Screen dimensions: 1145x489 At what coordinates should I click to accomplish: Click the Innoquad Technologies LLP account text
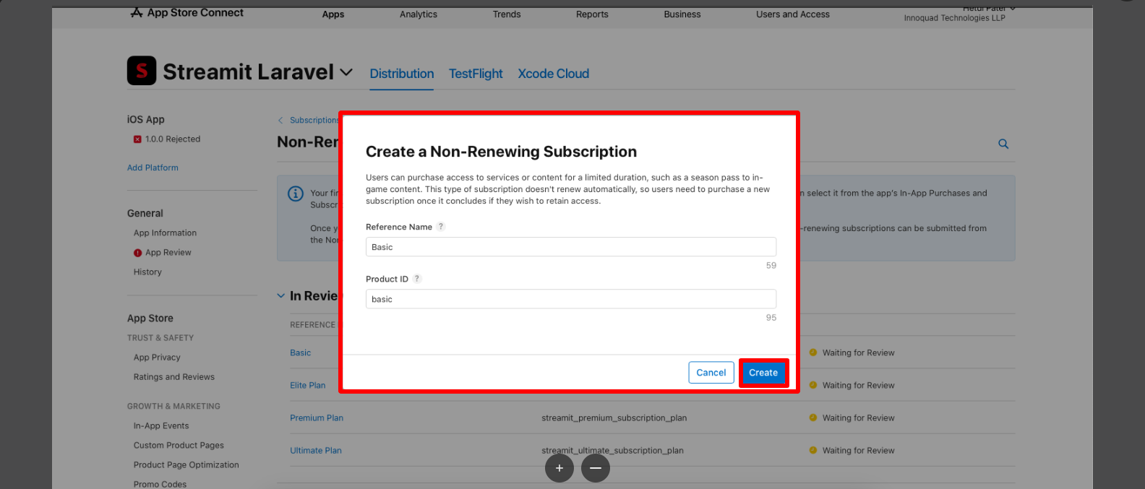click(954, 18)
